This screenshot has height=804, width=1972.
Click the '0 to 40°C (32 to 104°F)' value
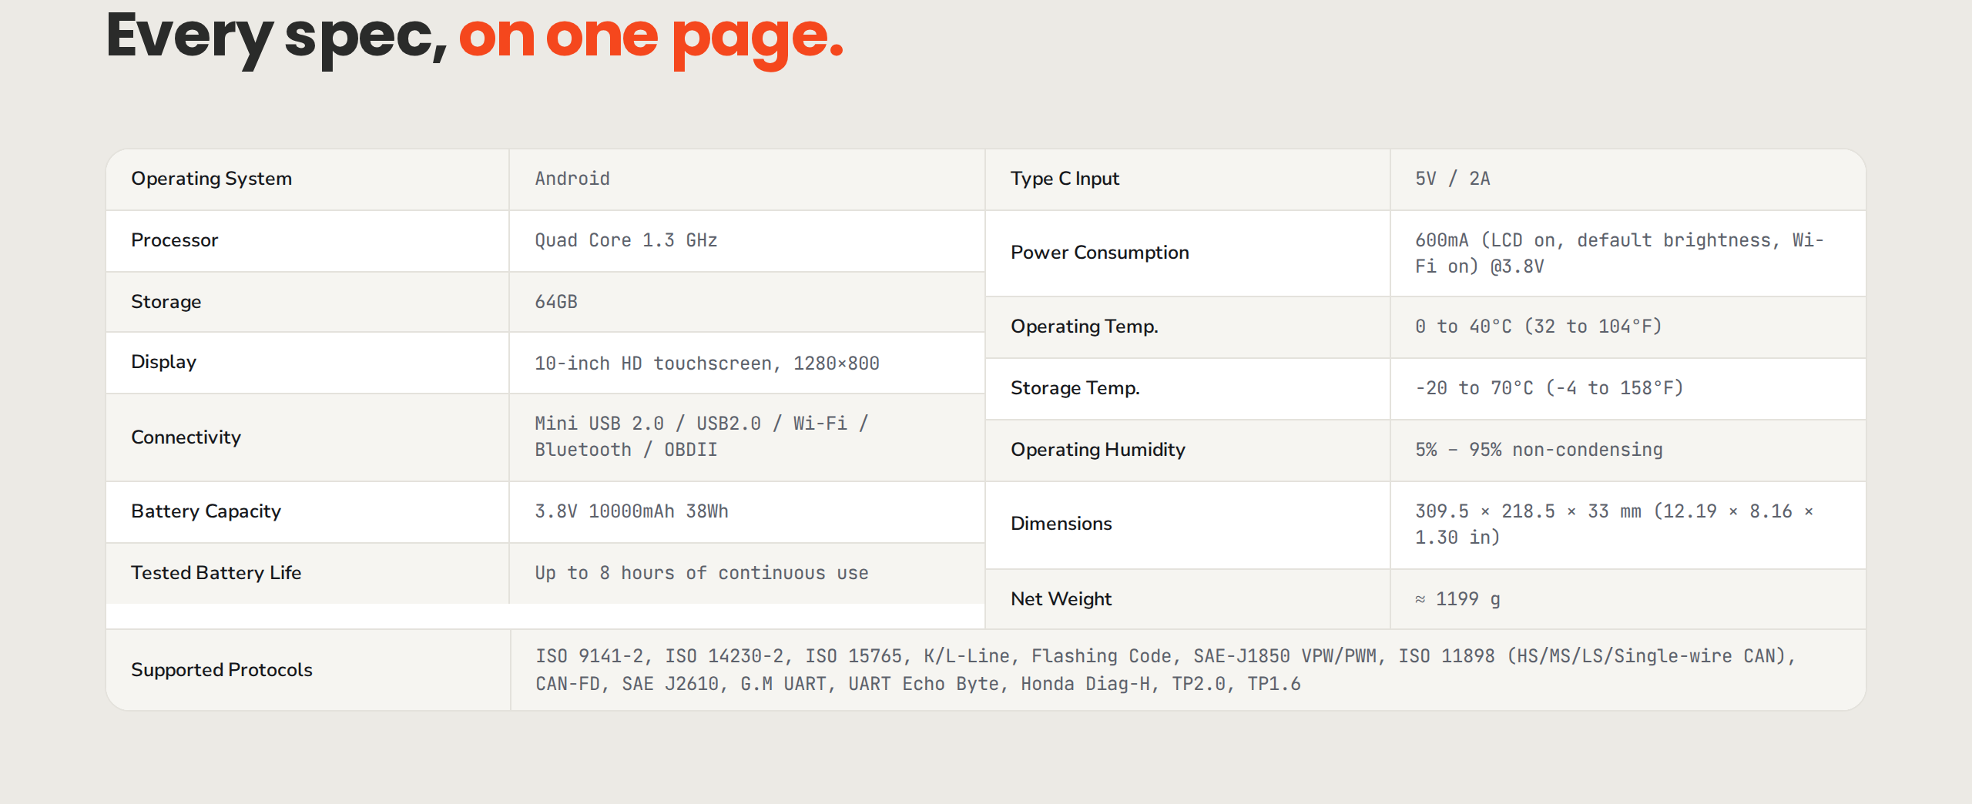tap(1538, 327)
